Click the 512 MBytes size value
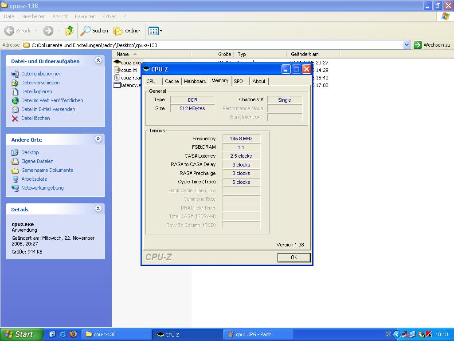Image resolution: width=454 pixels, height=341 pixels. (192, 108)
